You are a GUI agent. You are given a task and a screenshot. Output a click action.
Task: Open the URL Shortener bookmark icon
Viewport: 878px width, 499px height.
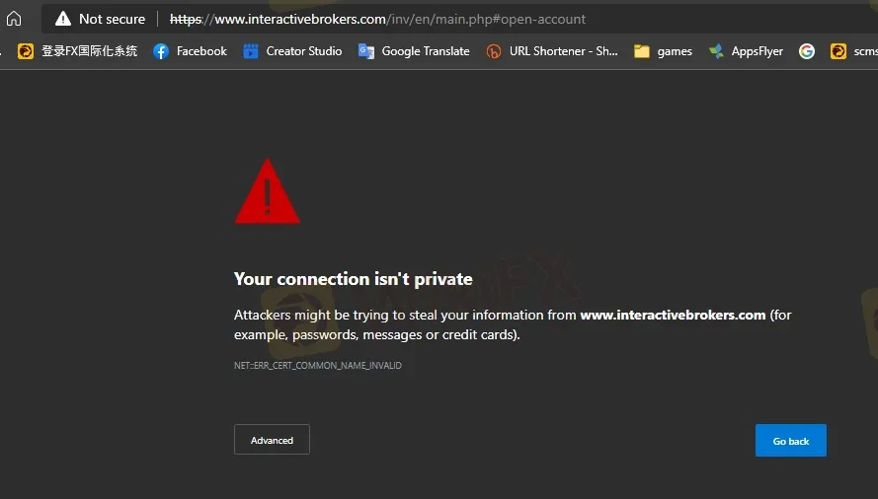click(493, 51)
